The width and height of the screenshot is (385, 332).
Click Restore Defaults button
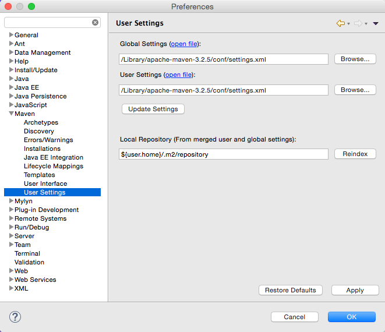coord(291,290)
